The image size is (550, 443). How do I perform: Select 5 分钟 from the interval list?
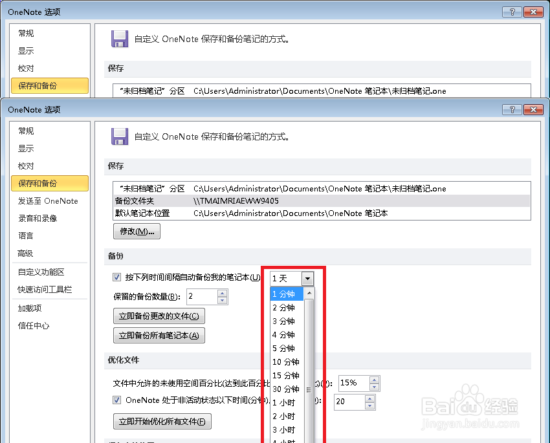point(287,349)
